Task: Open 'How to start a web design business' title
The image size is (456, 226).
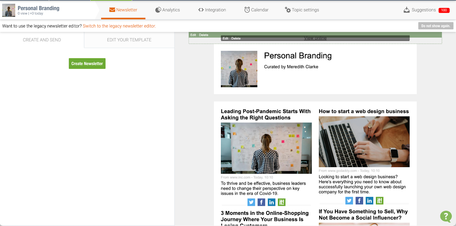Action: coord(364,111)
